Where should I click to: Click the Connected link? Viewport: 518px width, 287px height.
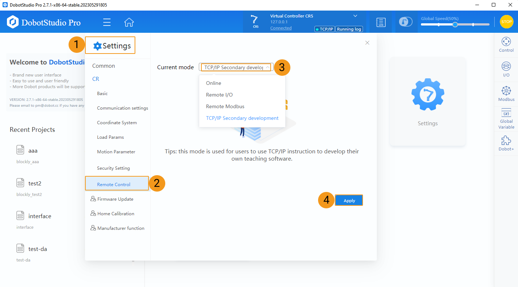tap(281, 28)
